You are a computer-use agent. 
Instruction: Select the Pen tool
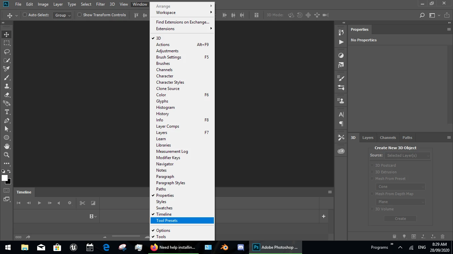click(x=7, y=120)
